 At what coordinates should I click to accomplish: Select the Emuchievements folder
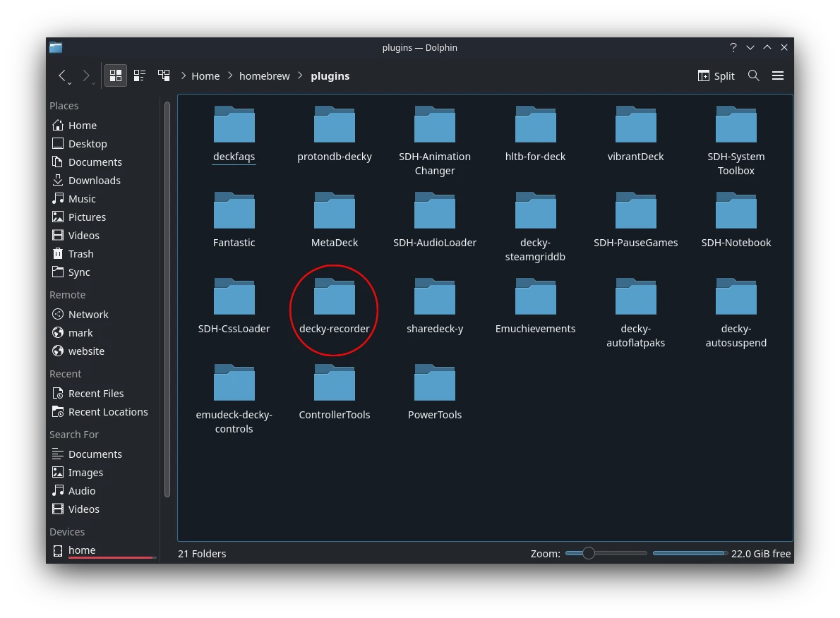click(535, 305)
